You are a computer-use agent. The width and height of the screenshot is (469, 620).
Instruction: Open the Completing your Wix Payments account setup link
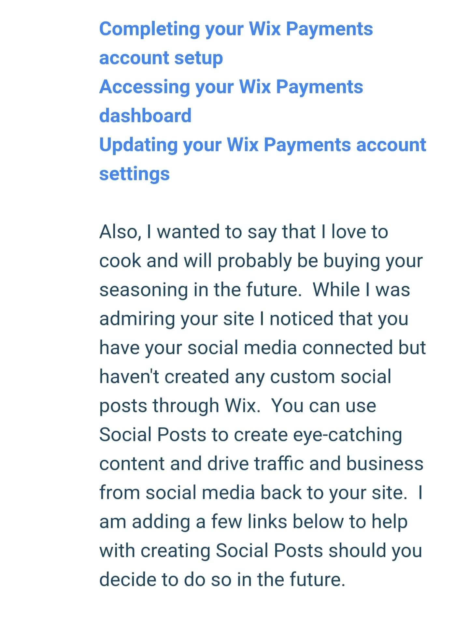(236, 29)
